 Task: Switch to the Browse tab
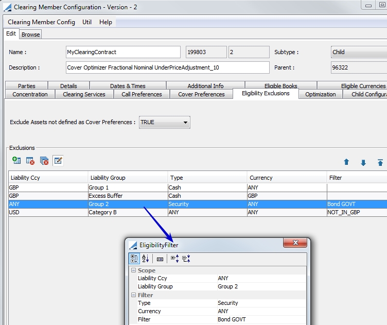30,35
